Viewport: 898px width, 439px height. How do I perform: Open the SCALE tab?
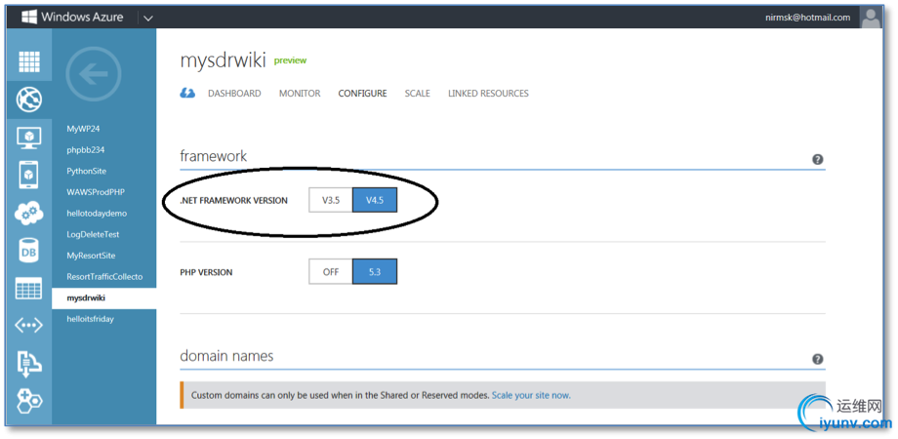417,94
